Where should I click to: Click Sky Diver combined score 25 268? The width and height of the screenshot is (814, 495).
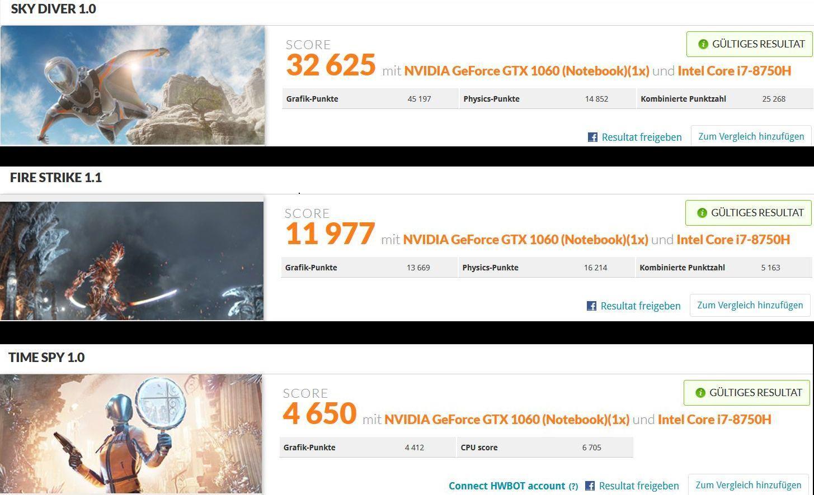[x=774, y=99]
